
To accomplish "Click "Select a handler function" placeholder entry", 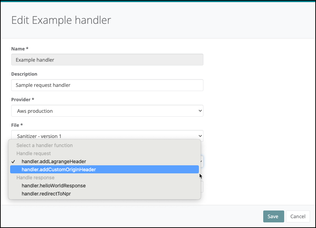I will [x=44, y=145].
